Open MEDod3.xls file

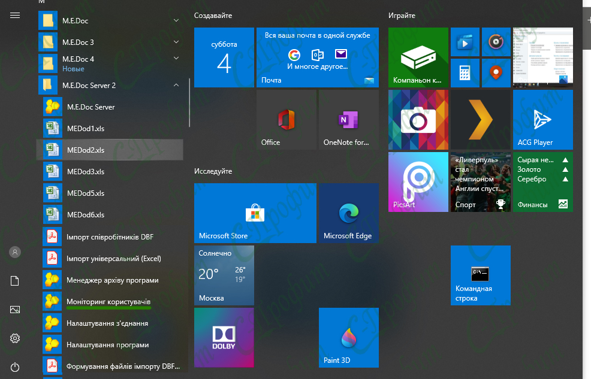[110, 172]
